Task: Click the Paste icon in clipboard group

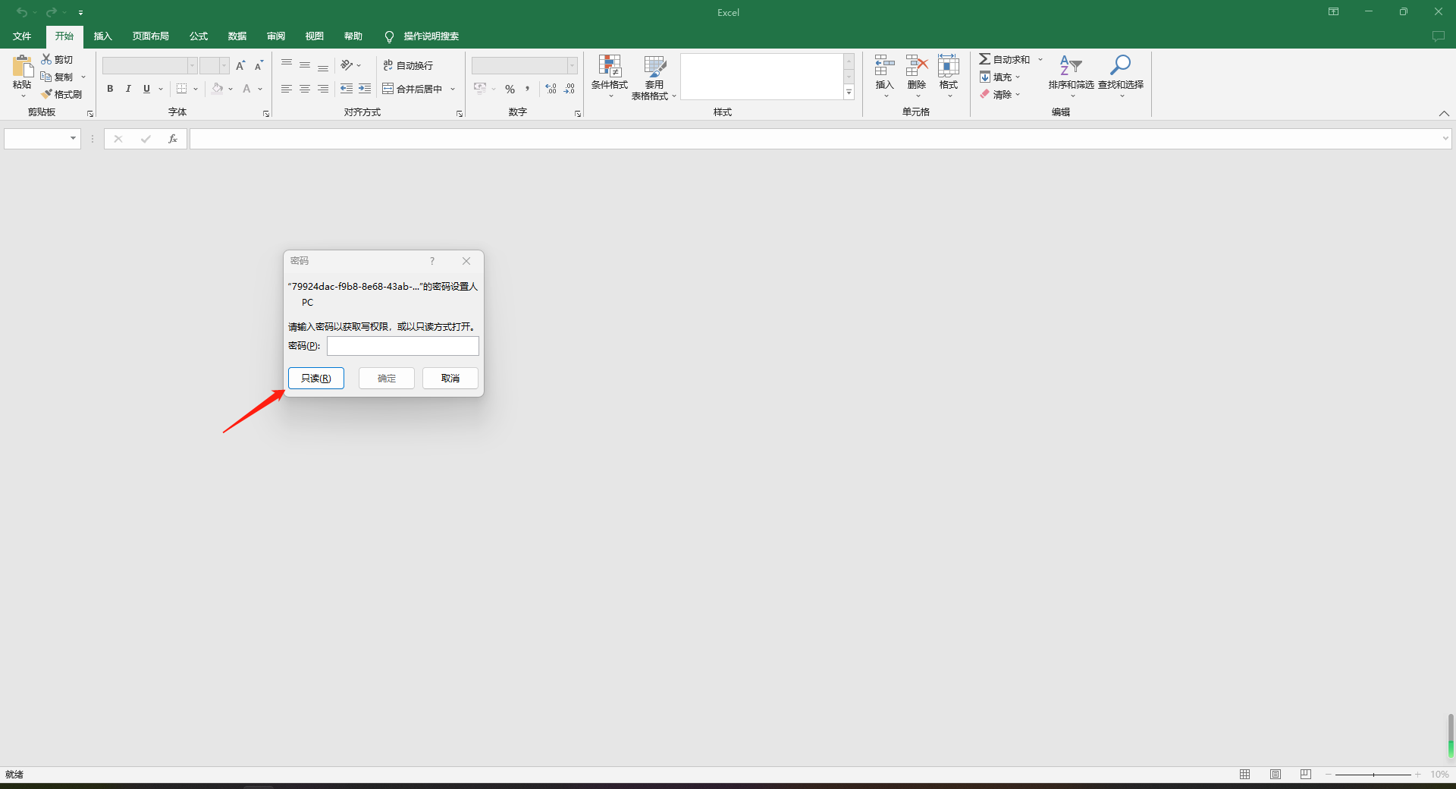Action: 22,67
